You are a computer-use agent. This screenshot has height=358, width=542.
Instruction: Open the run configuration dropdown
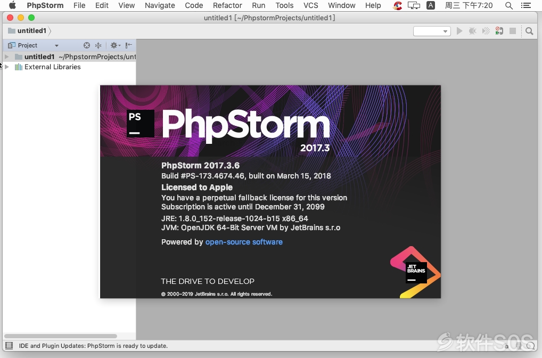tap(432, 31)
